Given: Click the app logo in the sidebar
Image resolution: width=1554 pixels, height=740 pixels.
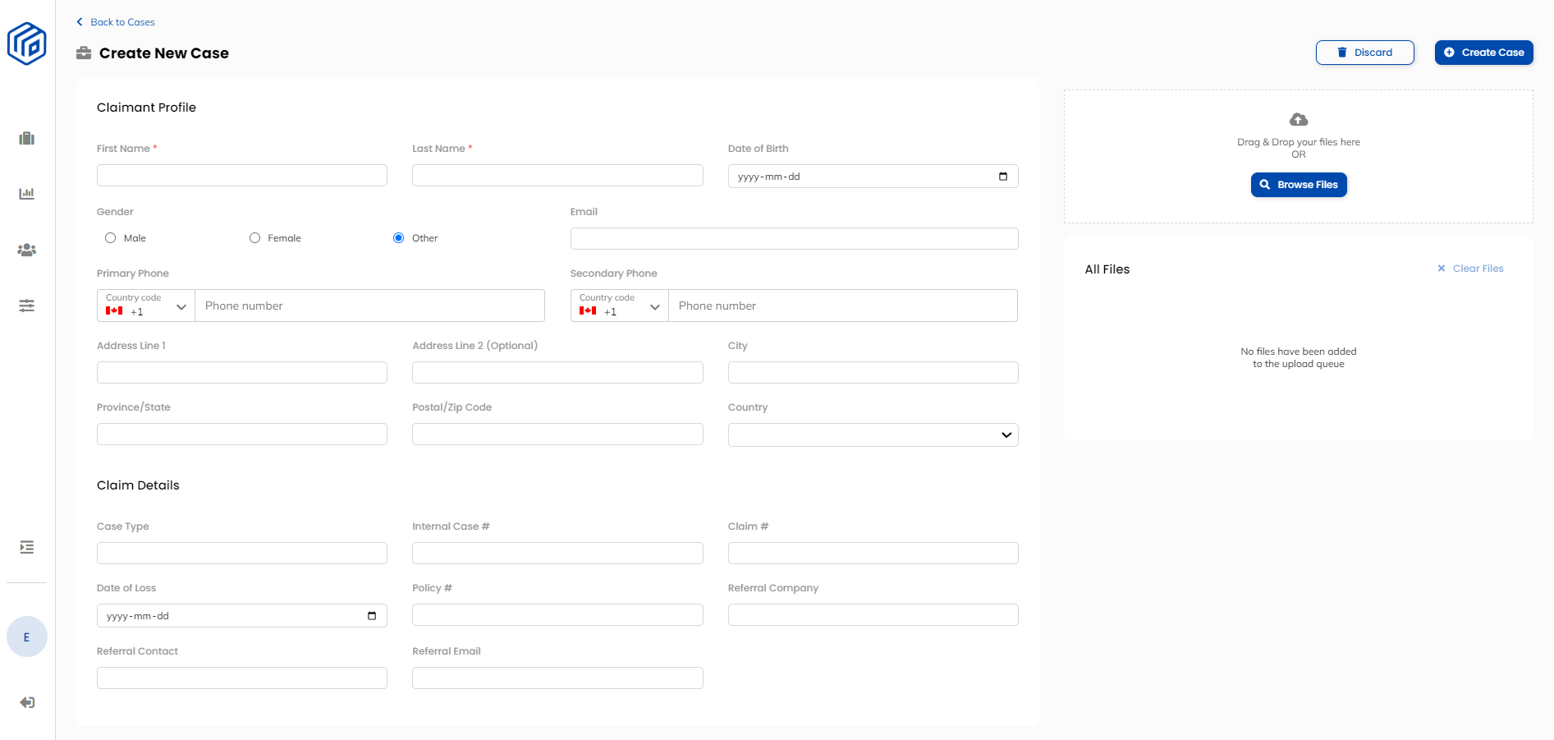Looking at the screenshot, I should (x=27, y=44).
